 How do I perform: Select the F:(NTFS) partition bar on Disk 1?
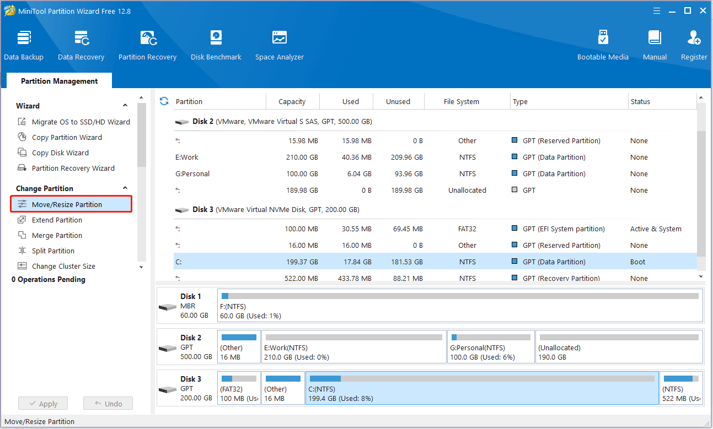[x=460, y=305]
